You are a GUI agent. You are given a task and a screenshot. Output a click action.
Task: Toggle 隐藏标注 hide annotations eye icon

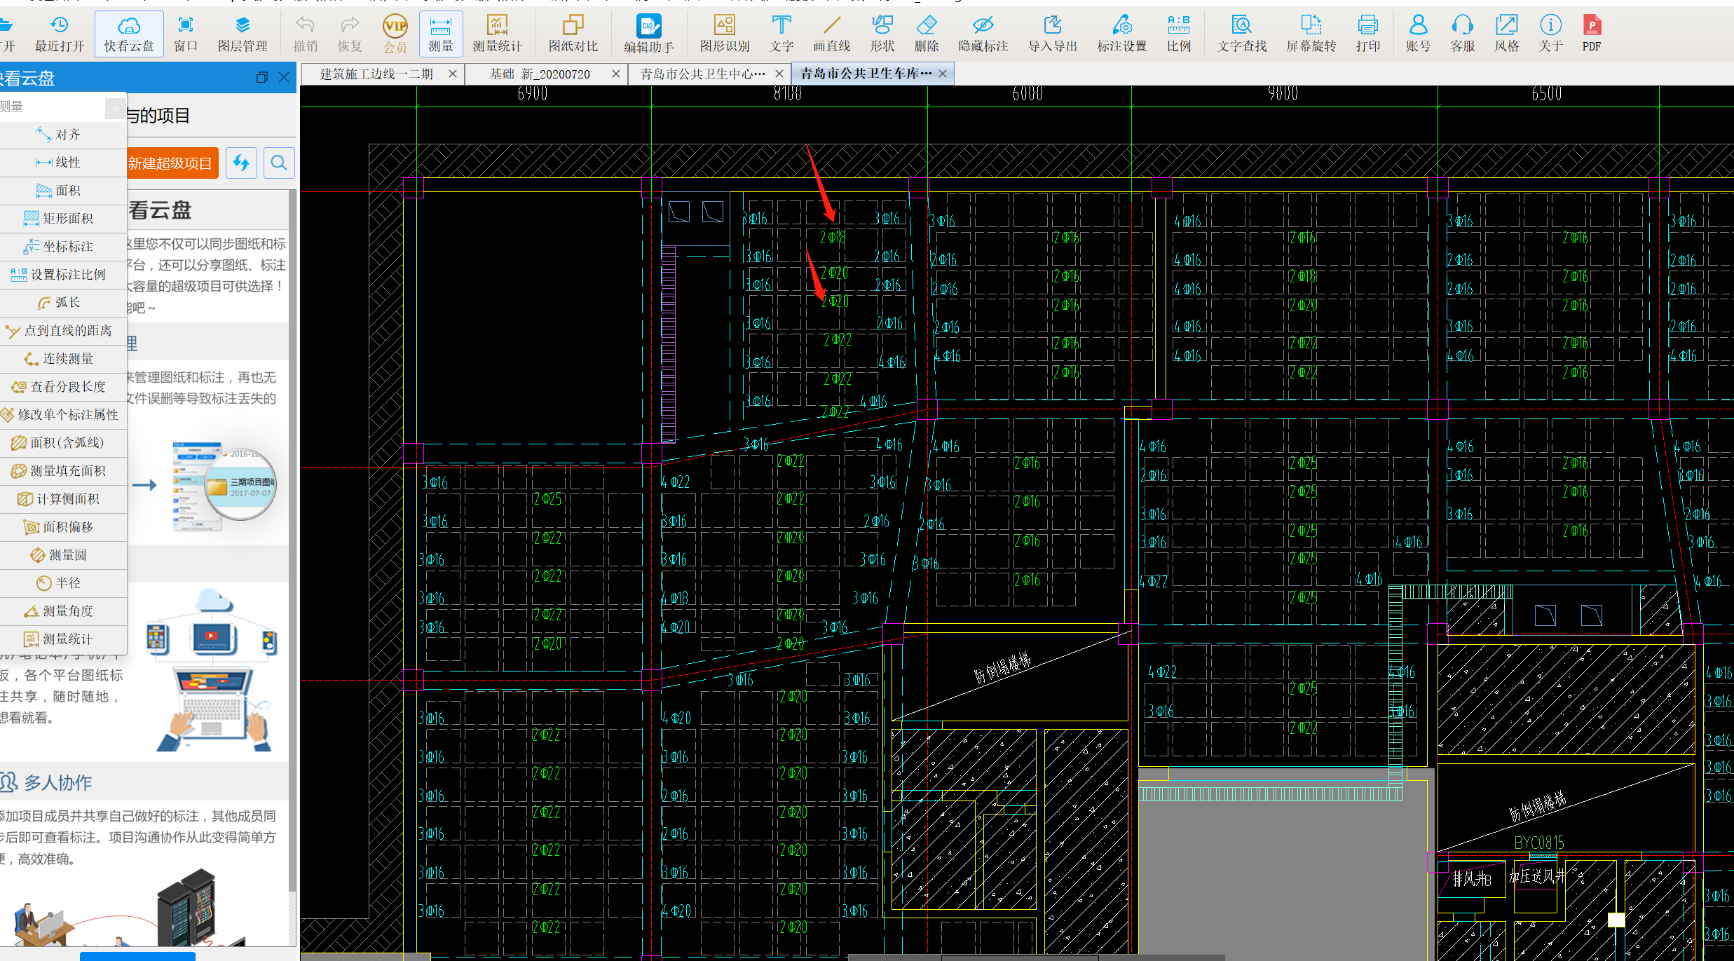tap(983, 33)
